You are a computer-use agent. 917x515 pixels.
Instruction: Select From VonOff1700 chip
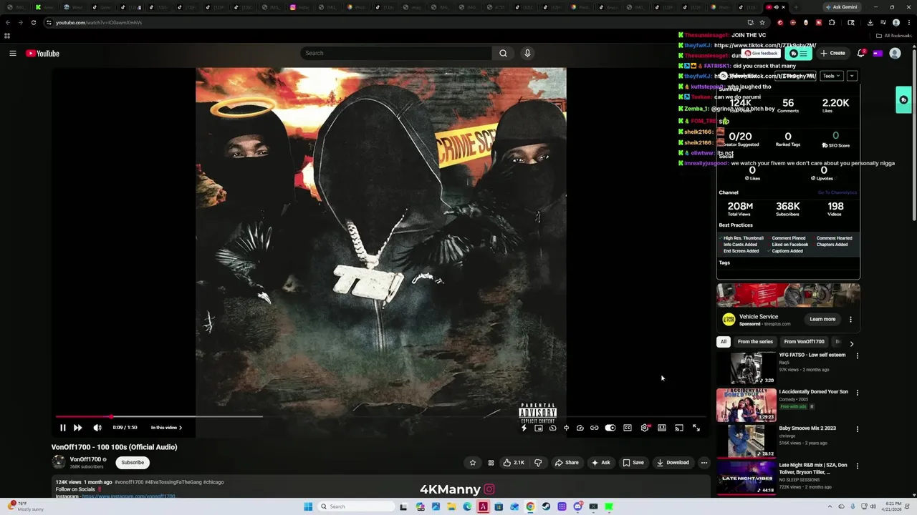(804, 342)
